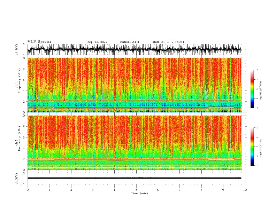Click the "VLF Spectra" plot title

[39, 42]
